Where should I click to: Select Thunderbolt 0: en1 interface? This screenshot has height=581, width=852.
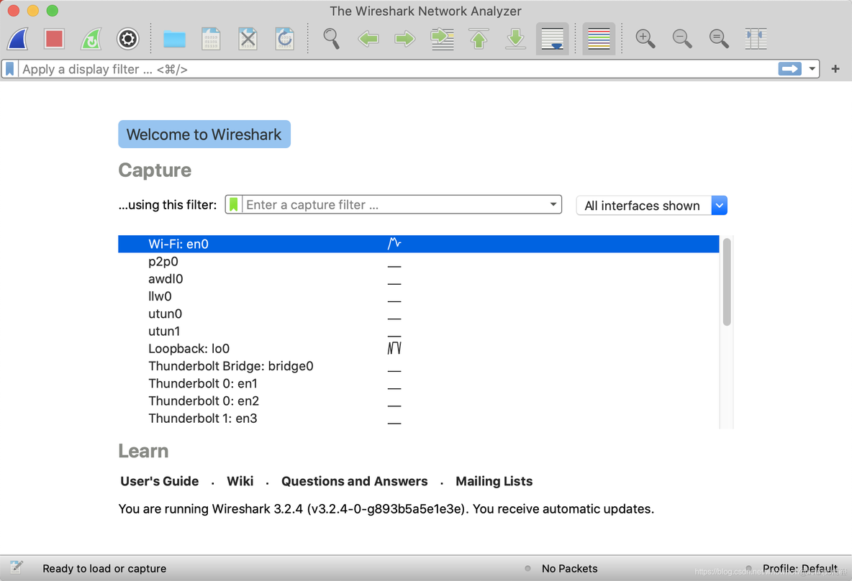pyautogui.click(x=418, y=383)
